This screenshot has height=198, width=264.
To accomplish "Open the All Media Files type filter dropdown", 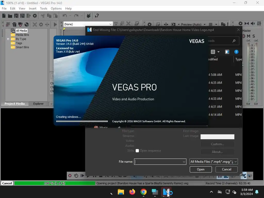I will click(x=236, y=162).
